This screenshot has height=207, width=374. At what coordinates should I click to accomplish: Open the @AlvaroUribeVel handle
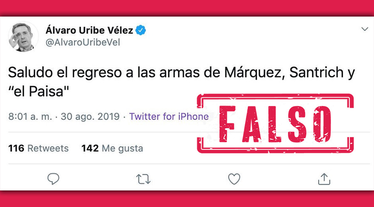(83, 43)
